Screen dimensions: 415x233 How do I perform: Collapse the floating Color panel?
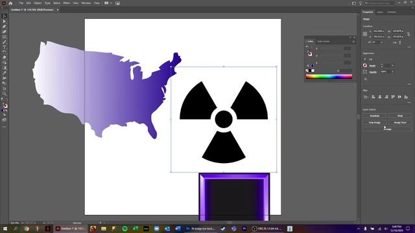click(x=350, y=38)
